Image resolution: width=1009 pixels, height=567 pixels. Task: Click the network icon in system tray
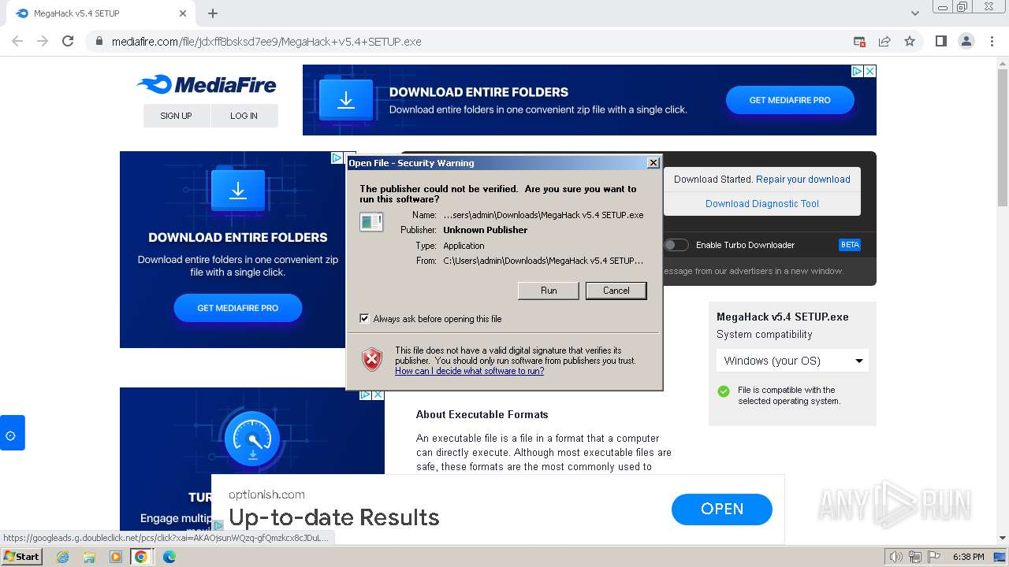915,557
